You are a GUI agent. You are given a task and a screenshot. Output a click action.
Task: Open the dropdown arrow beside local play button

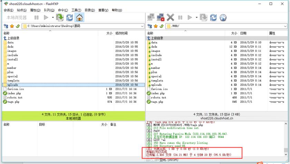(53, 17)
